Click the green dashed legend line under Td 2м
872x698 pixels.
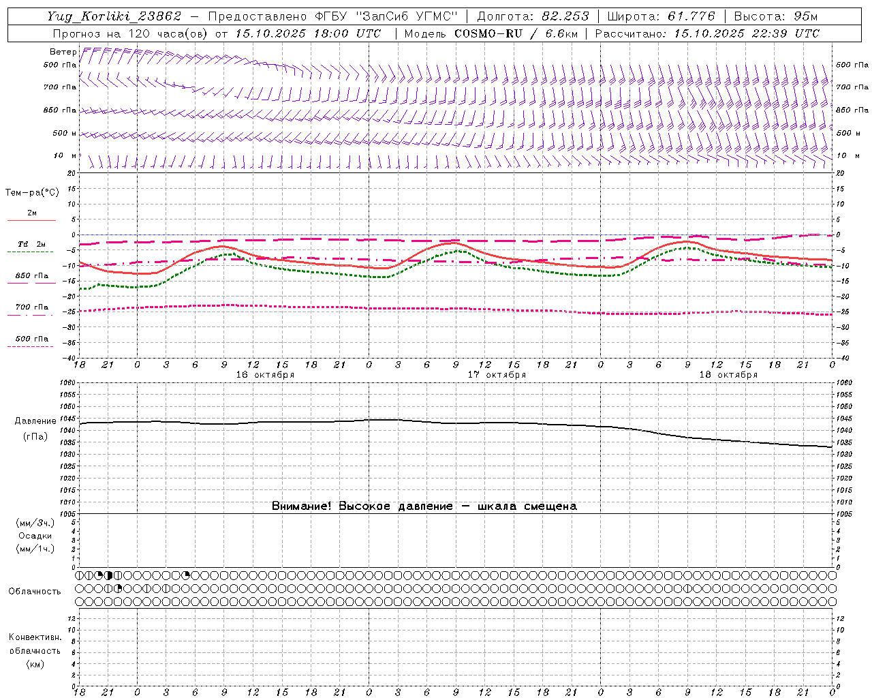tap(31, 252)
